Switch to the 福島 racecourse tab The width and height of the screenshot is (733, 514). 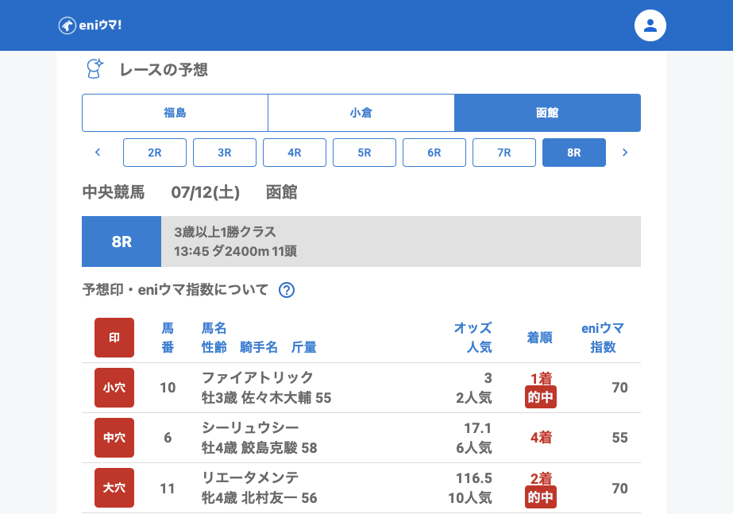coord(175,113)
